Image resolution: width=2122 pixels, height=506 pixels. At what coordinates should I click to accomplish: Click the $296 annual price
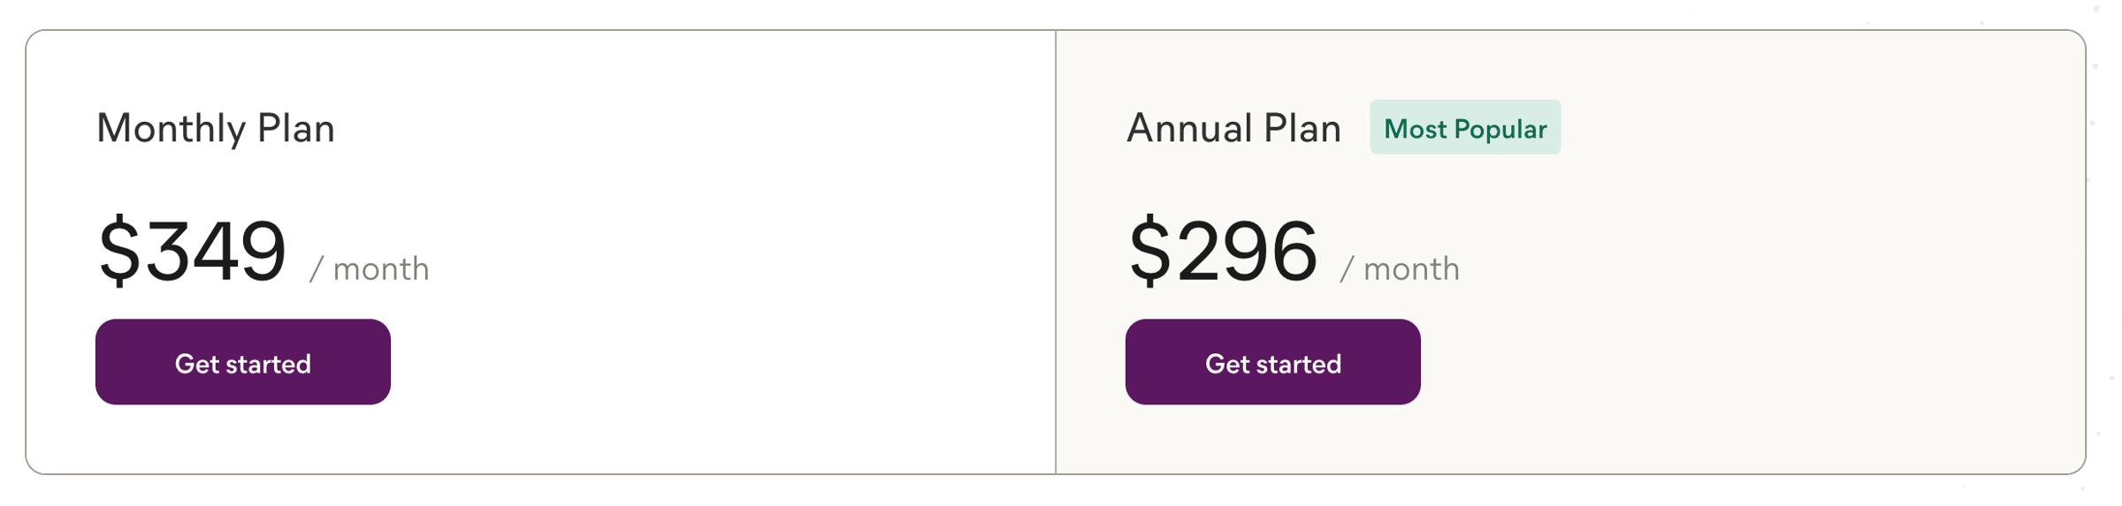click(1223, 252)
